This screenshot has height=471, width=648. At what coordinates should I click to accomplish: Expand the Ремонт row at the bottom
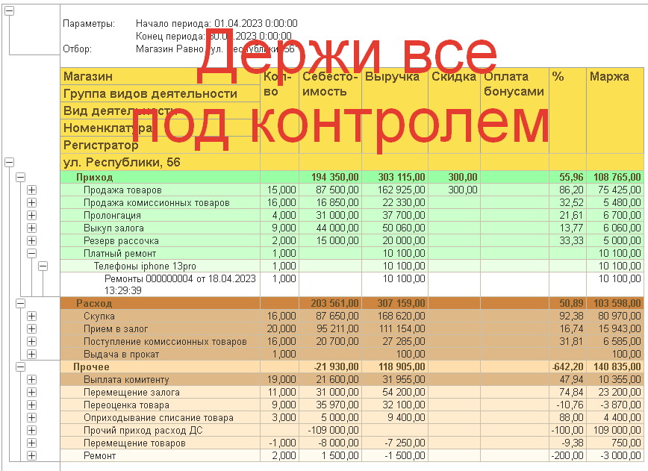click(x=31, y=456)
